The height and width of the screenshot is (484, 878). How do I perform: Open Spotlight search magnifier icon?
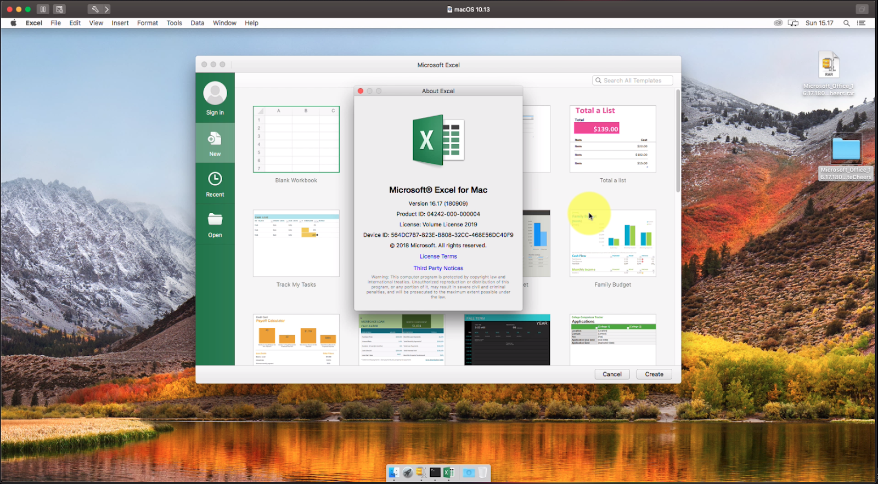847,23
